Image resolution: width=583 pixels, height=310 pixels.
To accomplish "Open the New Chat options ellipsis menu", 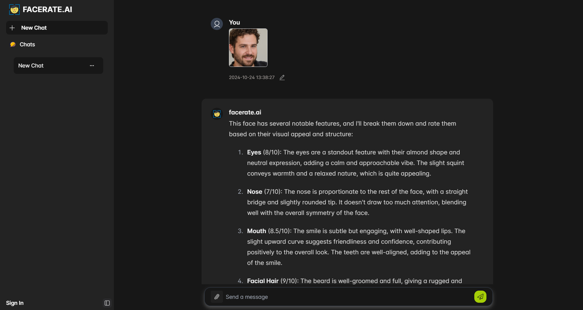I will pos(92,65).
